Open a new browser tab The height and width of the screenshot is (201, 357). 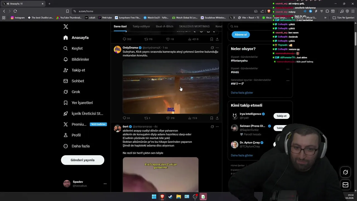[49, 4]
